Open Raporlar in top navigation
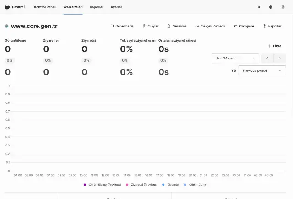The height and width of the screenshot is (199, 293). tap(97, 7)
